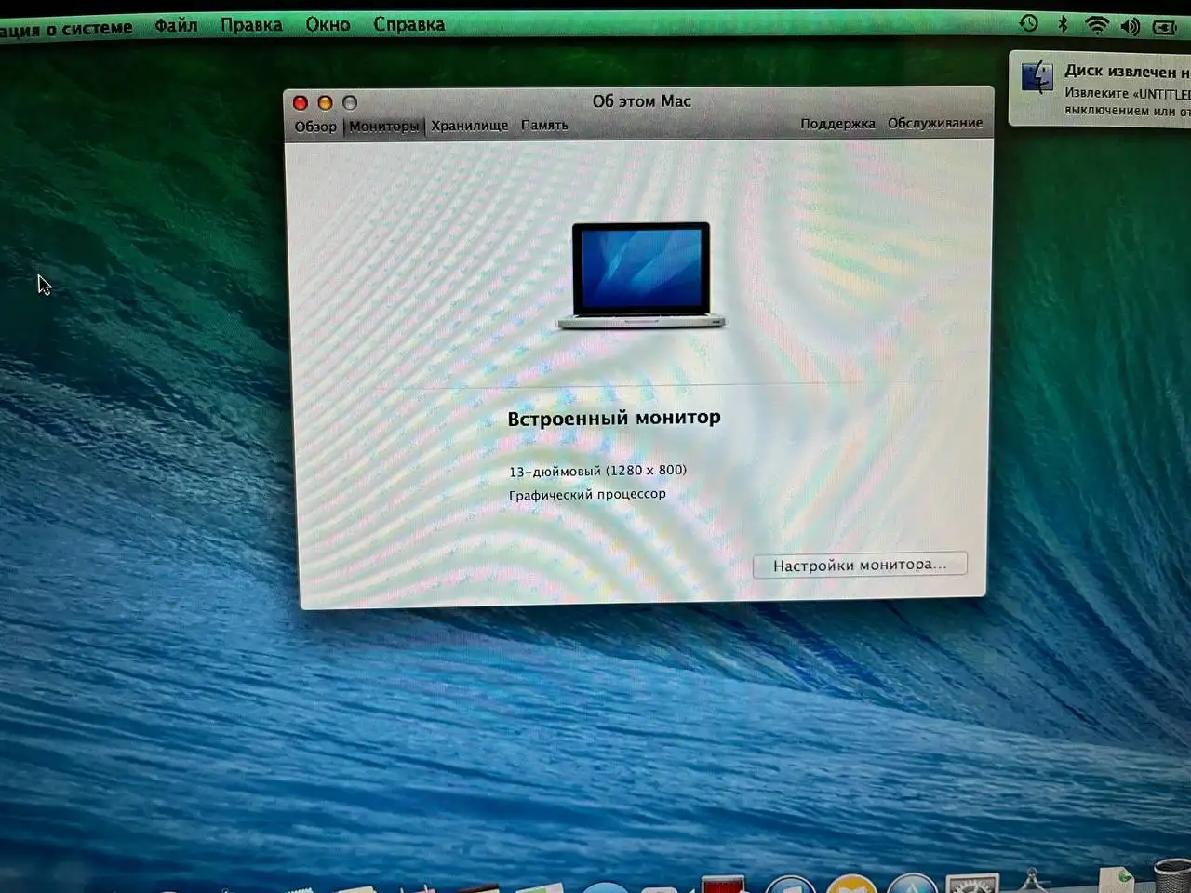The width and height of the screenshot is (1191, 893).
Task: Open the battery status icon
Action: point(1165,27)
